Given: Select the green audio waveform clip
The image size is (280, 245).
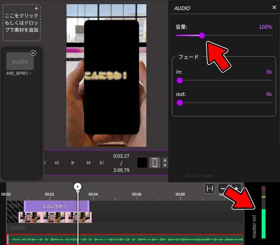Looking at the screenshot, I should tap(125, 239).
